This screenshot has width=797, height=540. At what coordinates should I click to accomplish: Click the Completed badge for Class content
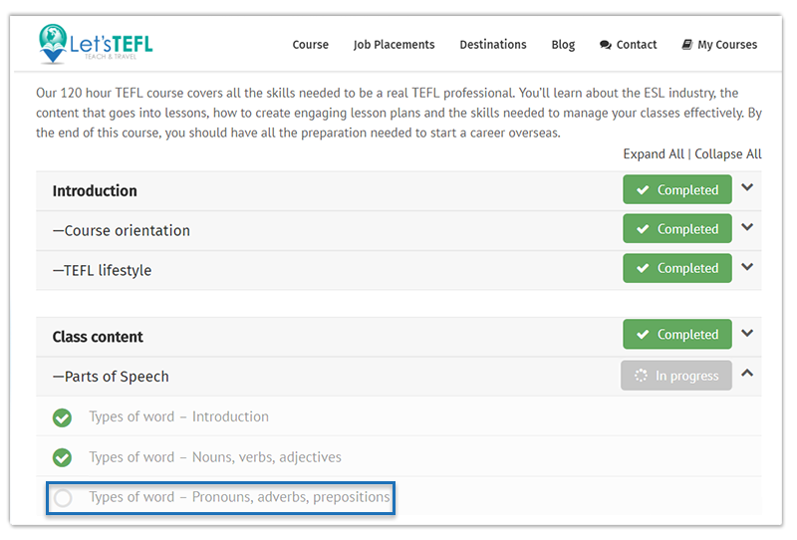point(677,334)
